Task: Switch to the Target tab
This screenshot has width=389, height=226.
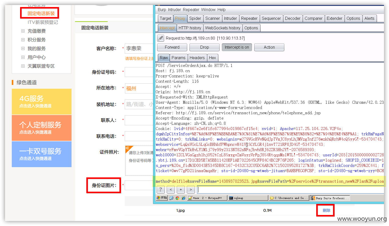Action: [x=165, y=18]
